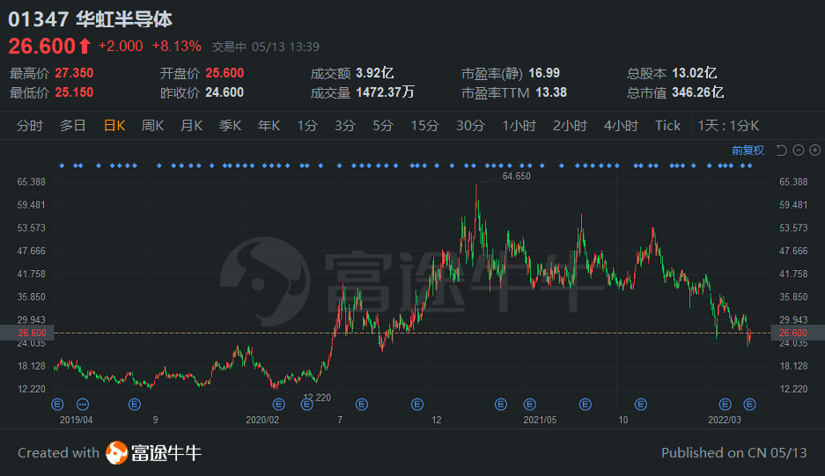Click the 昨收价 value 24.600

tap(225, 92)
